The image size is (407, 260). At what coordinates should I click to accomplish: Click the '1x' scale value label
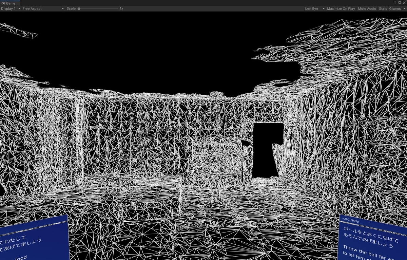point(121,8)
